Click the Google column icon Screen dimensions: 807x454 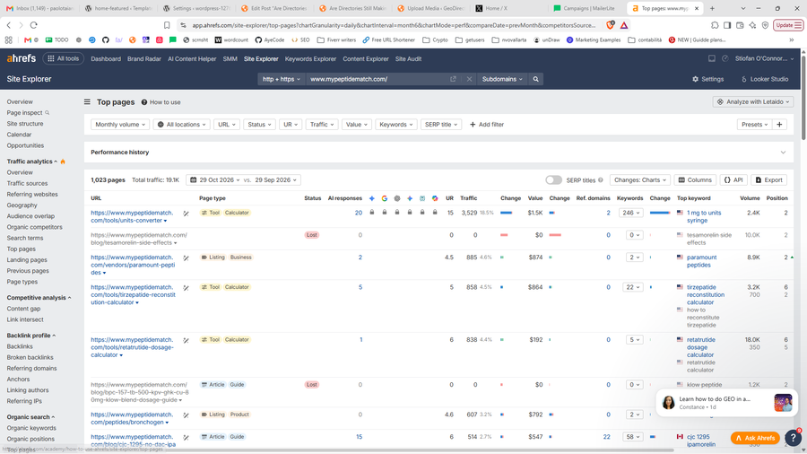pos(385,198)
